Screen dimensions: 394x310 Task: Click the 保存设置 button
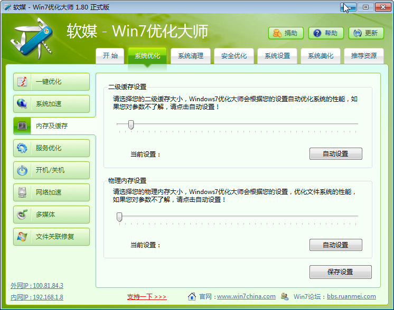click(341, 272)
